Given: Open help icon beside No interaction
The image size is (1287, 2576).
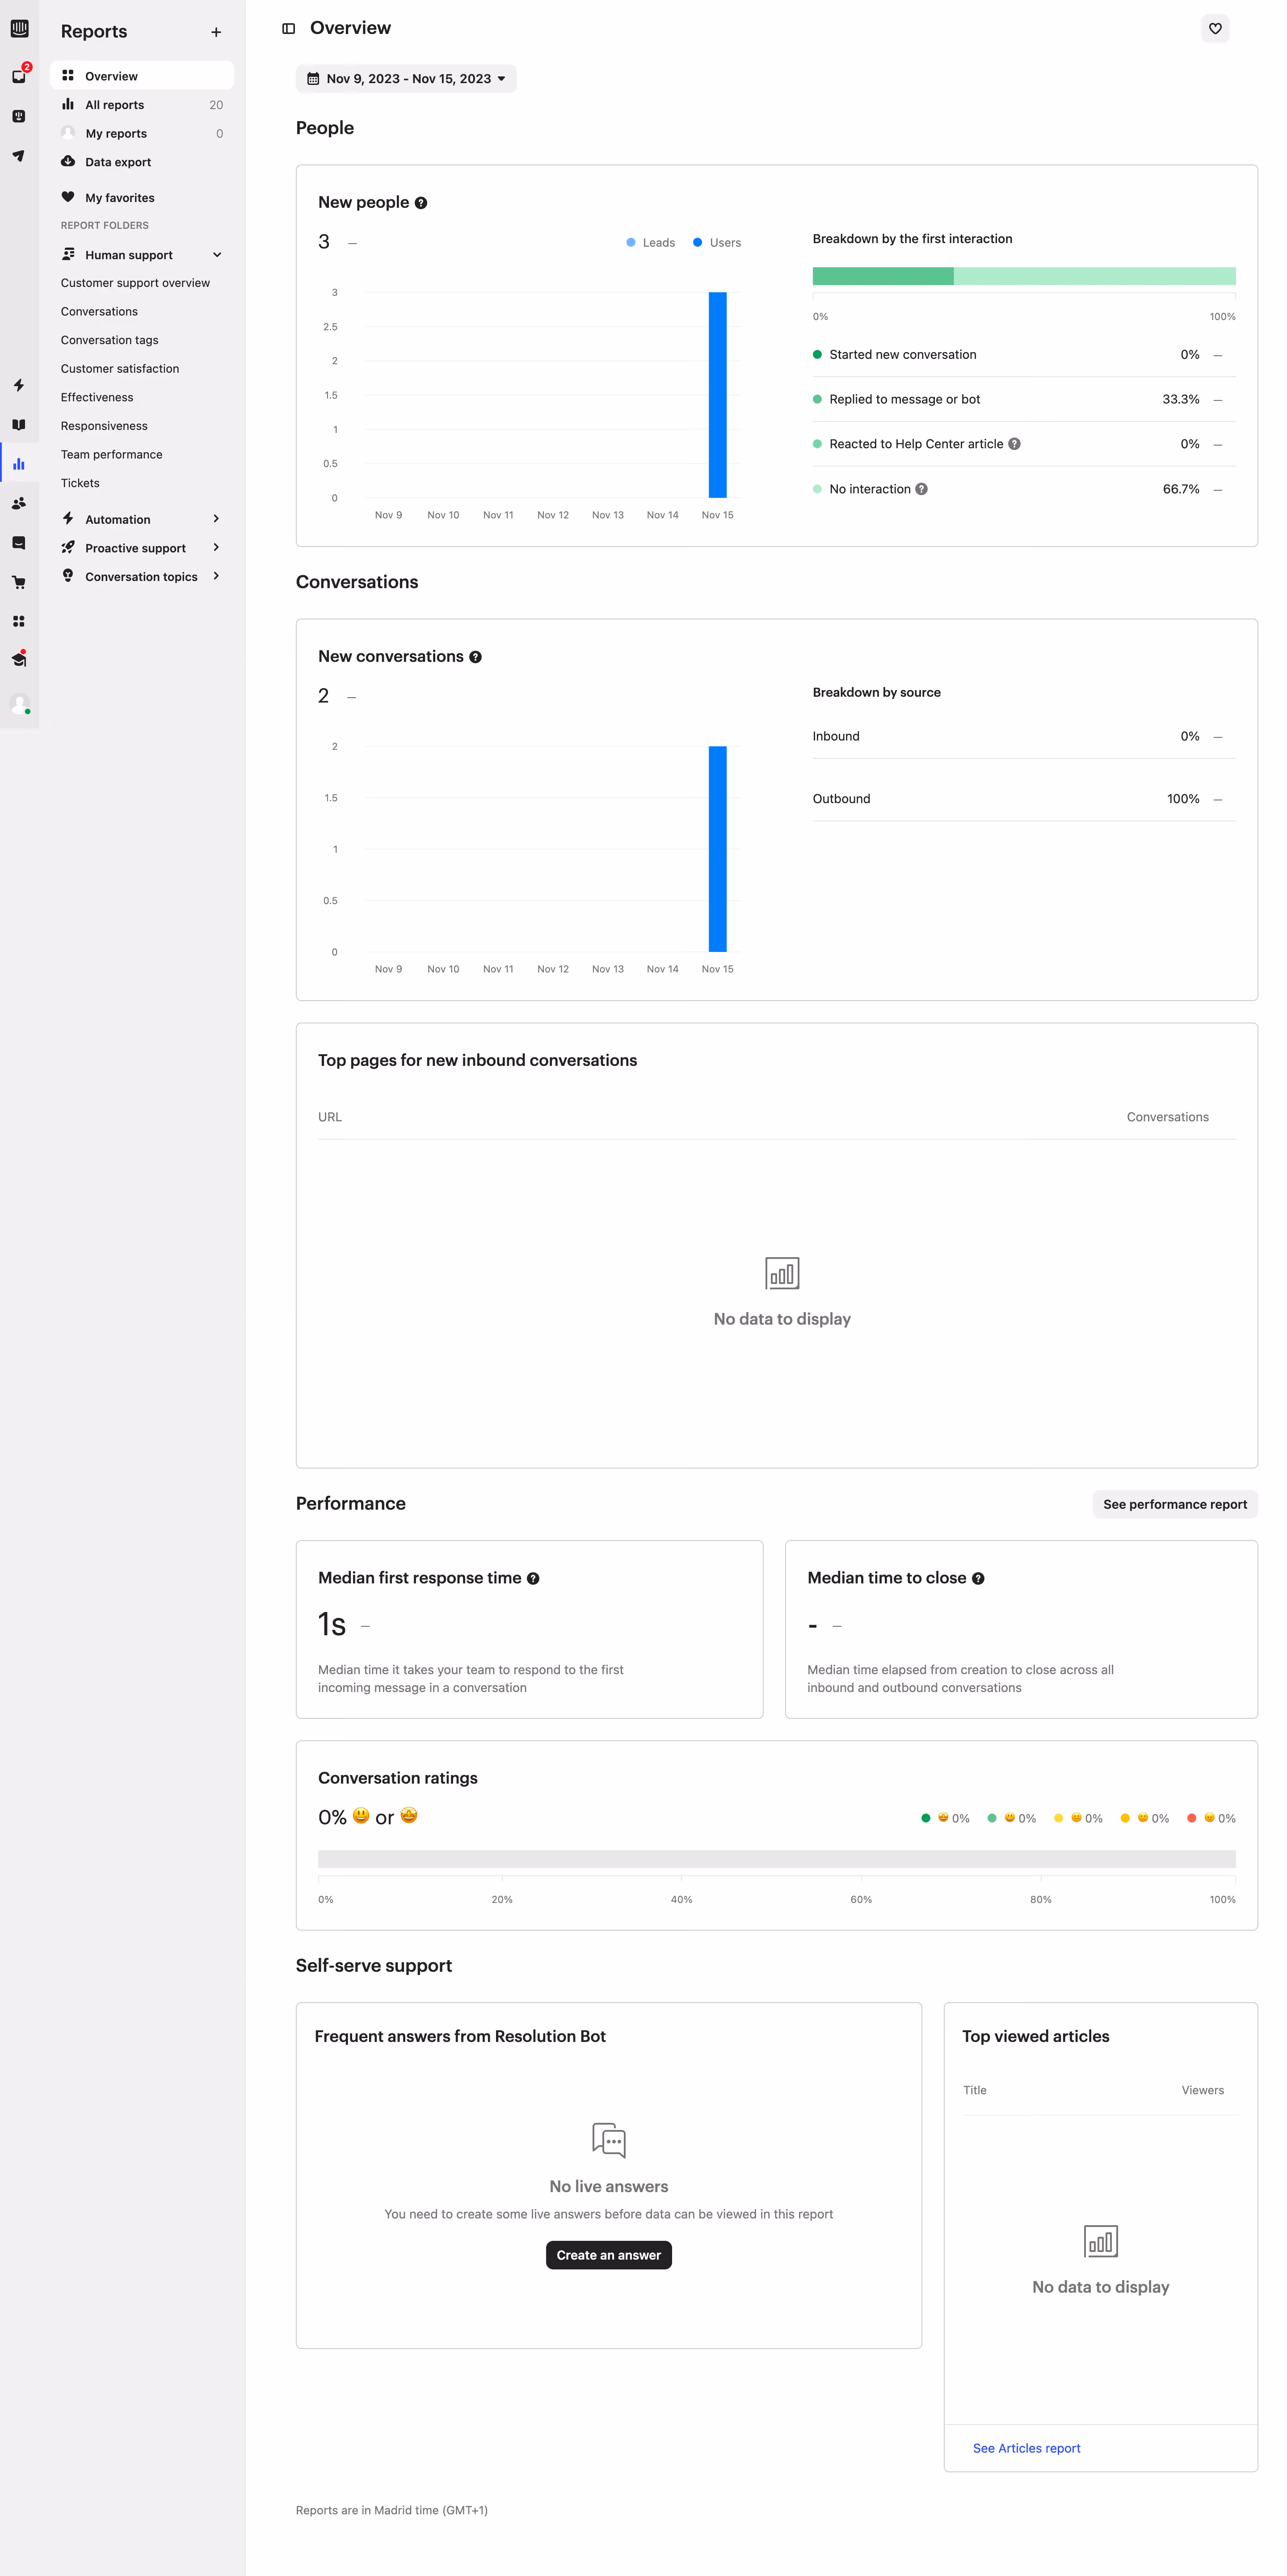Looking at the screenshot, I should (922, 489).
